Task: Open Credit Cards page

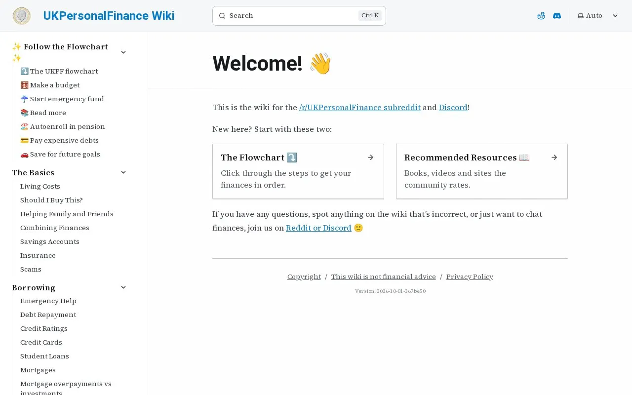Action: tap(41, 342)
